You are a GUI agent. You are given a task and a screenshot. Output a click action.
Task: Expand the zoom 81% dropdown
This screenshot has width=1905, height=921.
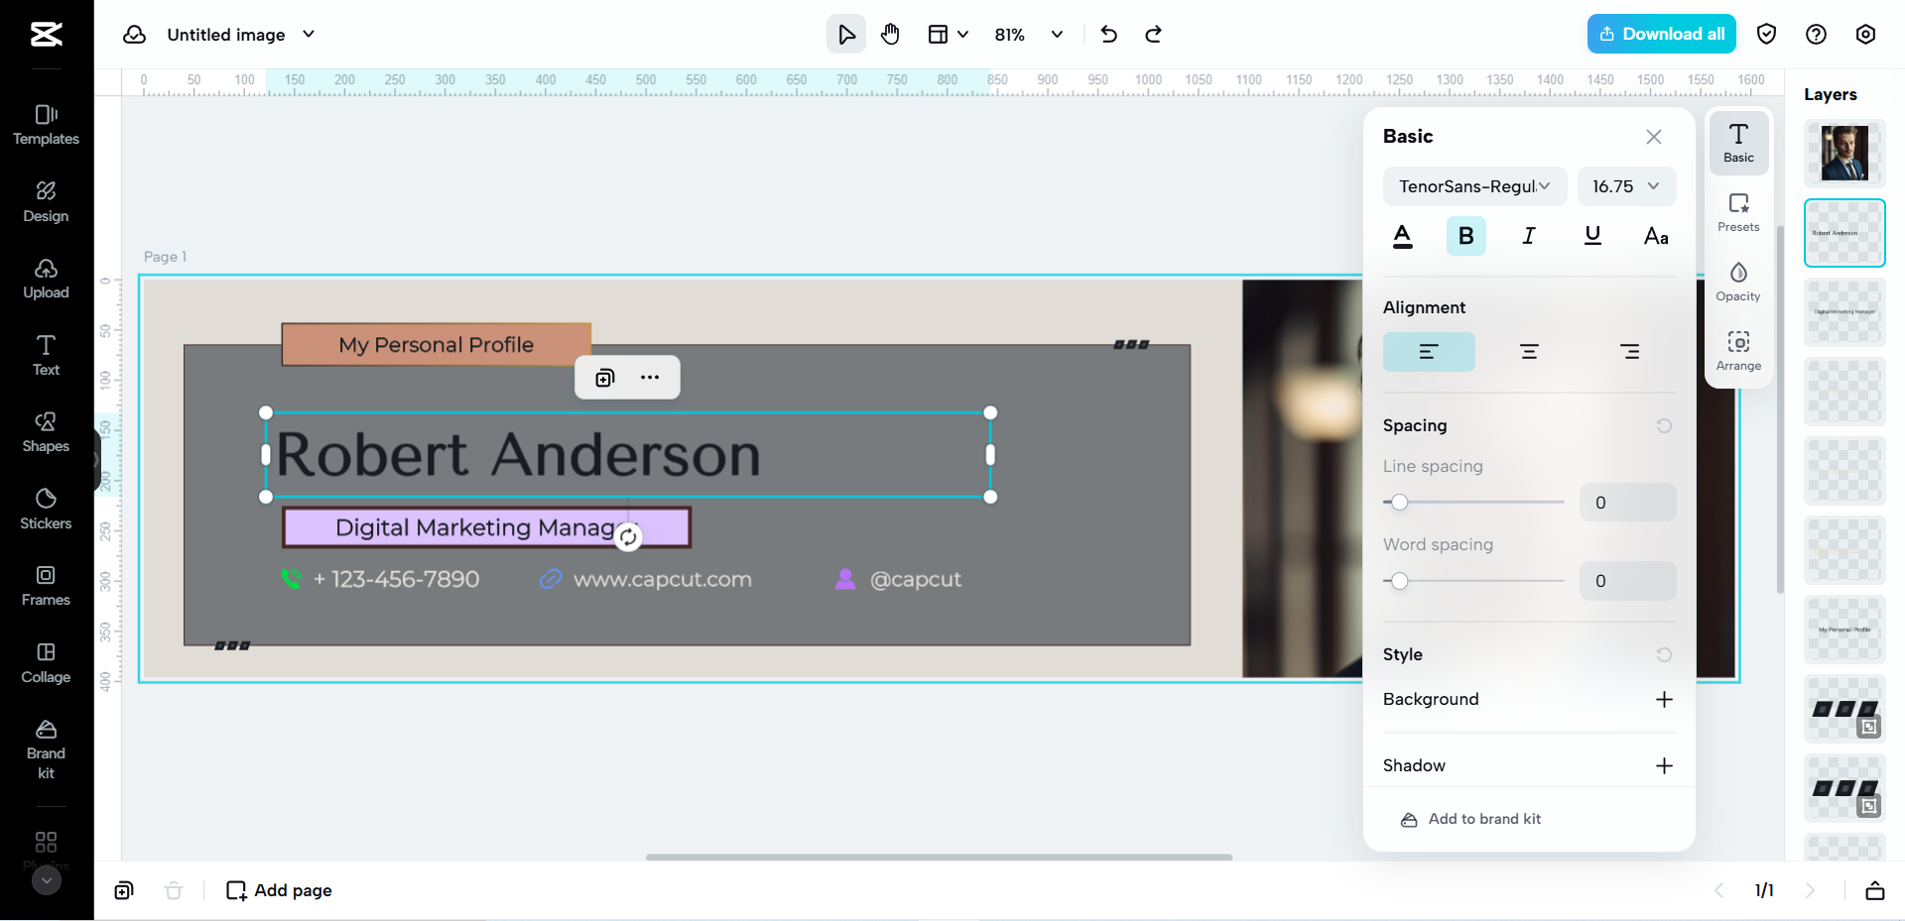click(x=1057, y=35)
